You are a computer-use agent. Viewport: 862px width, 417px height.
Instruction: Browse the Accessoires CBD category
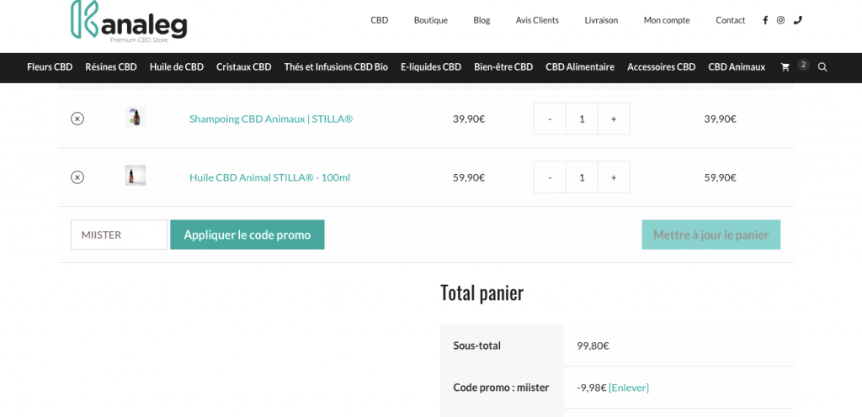(662, 67)
